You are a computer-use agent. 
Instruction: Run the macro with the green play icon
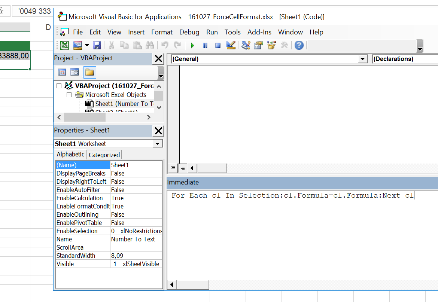coord(192,46)
